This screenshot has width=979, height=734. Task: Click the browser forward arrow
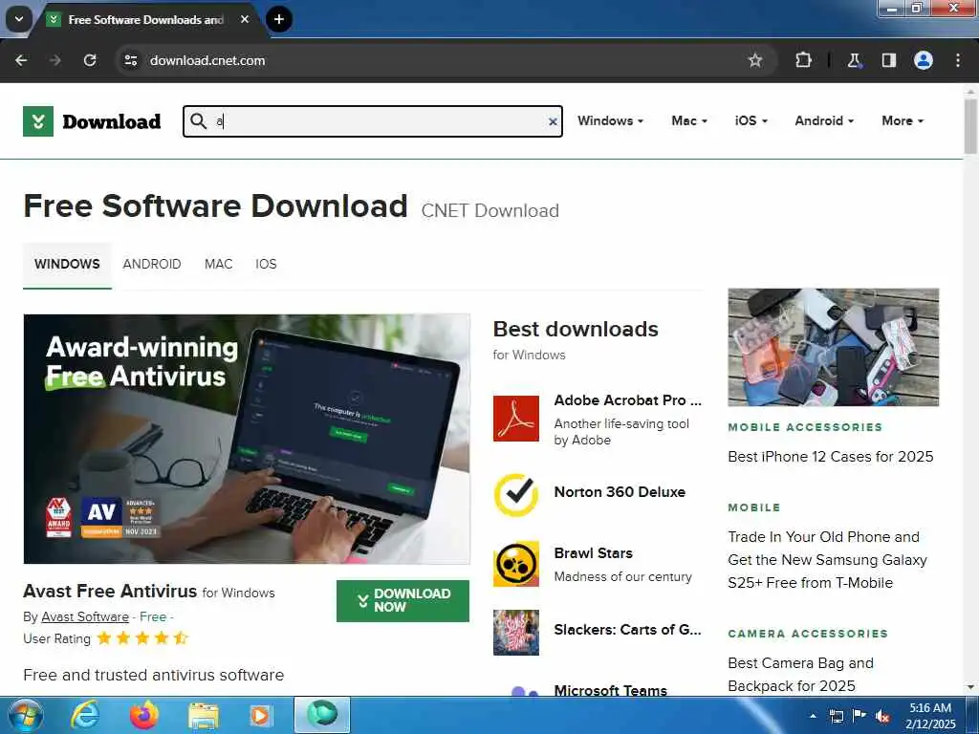(x=55, y=60)
